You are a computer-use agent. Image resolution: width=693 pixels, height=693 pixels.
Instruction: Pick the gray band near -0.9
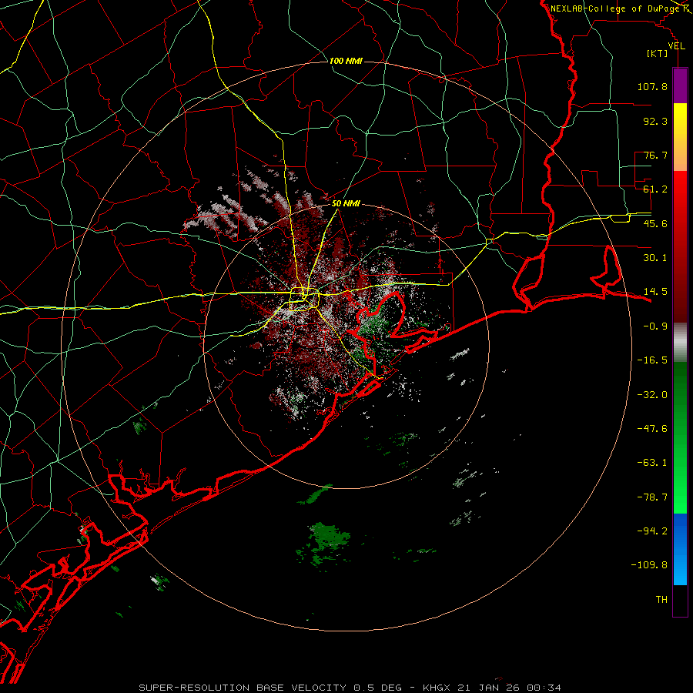(680, 343)
